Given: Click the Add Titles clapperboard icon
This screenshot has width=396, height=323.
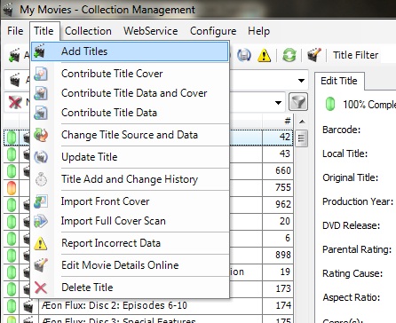Looking at the screenshot, I should (x=40, y=51).
